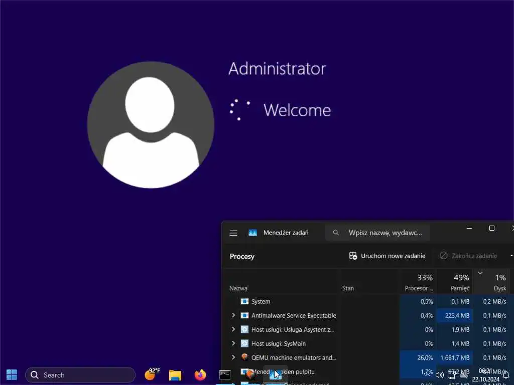
Task: Sort processes by Nazwa column
Action: (x=238, y=288)
